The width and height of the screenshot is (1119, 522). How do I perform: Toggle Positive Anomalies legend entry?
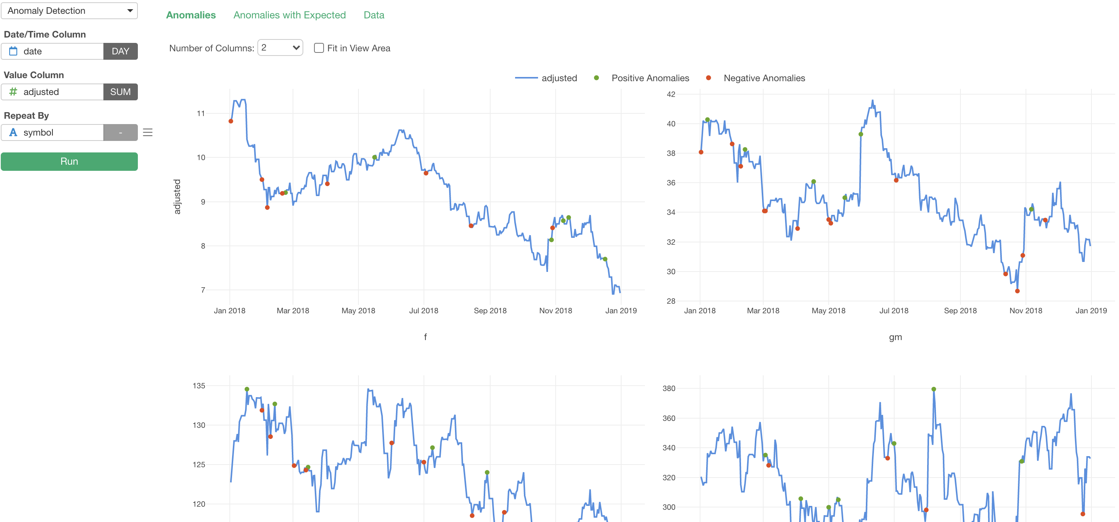point(641,78)
